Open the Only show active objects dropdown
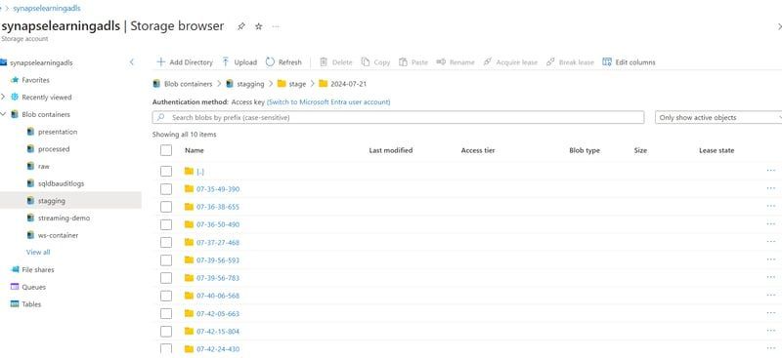Screen dimensions: 782x358 click(718, 117)
